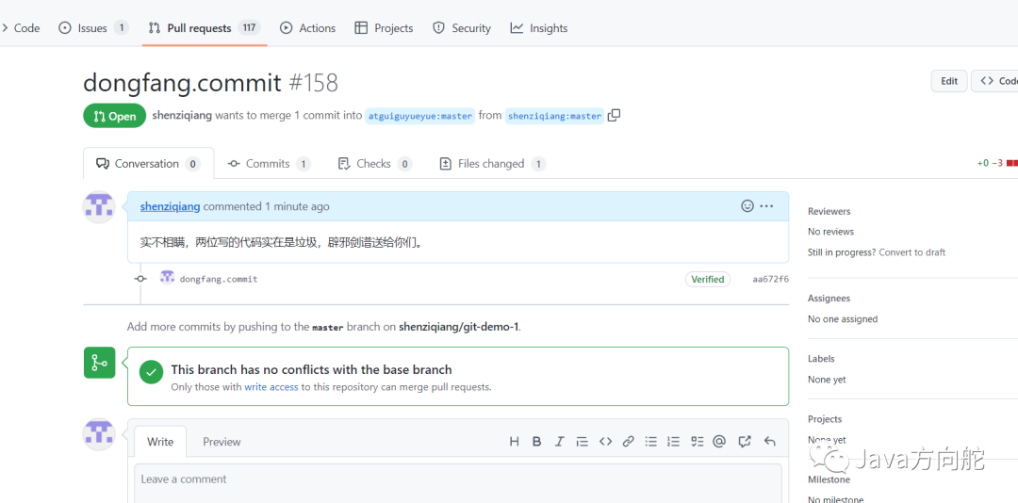
Task: Click the Verified signature badge
Action: coord(708,279)
